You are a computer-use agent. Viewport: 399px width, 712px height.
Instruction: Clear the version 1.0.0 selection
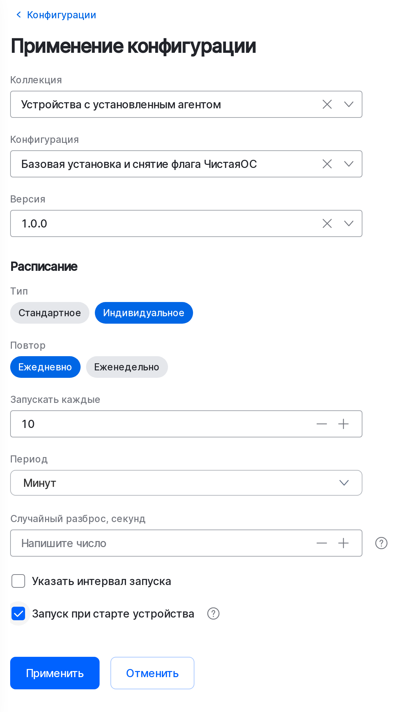(x=327, y=223)
